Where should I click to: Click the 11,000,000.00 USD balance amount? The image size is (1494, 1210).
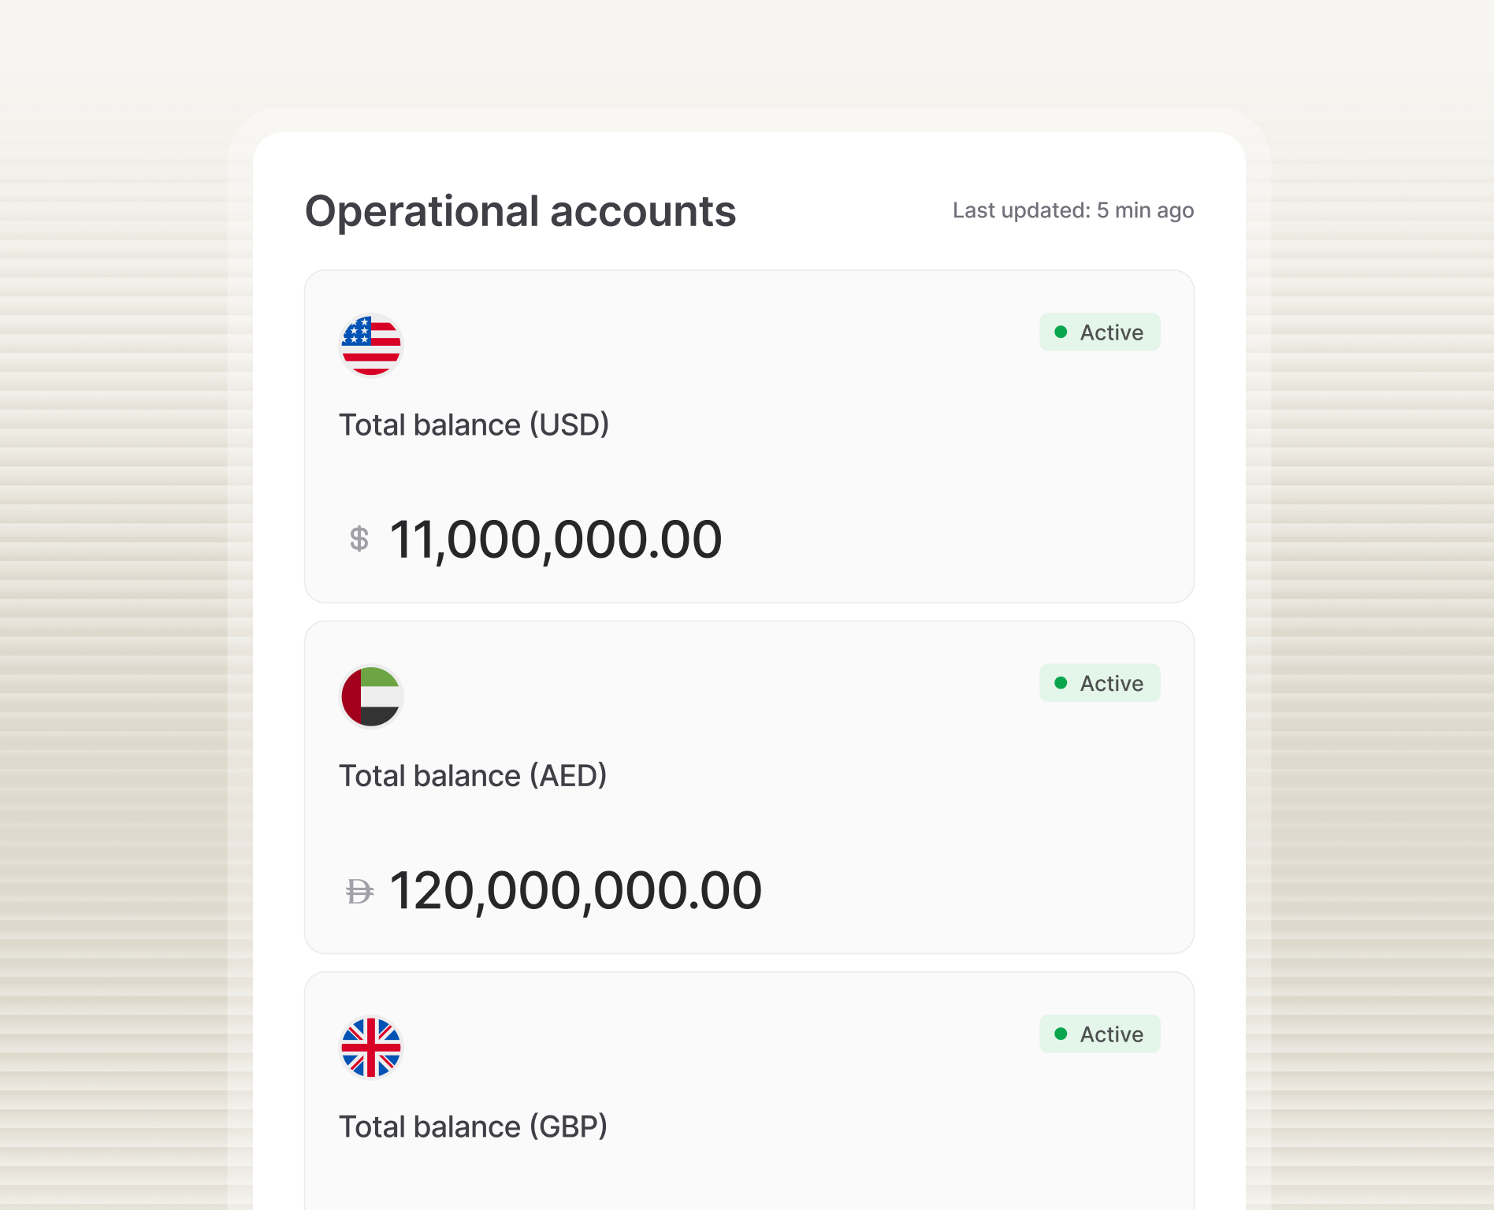click(554, 538)
